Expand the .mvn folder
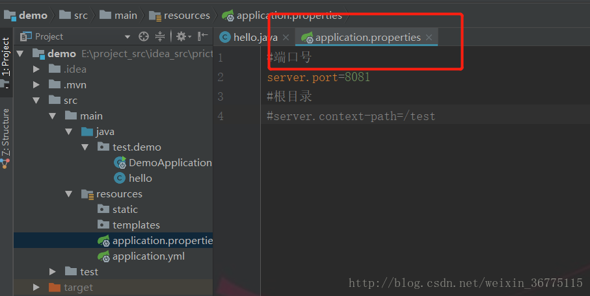The width and height of the screenshot is (590, 296). (36, 85)
